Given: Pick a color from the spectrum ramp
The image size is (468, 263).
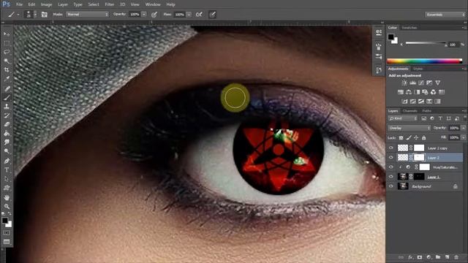Looking at the screenshot, I should [x=424, y=61].
